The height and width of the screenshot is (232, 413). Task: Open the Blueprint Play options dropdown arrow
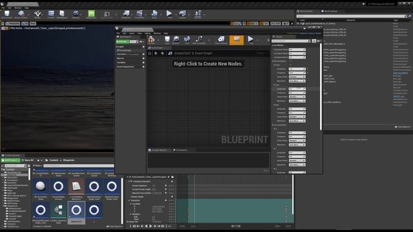tap(257, 40)
